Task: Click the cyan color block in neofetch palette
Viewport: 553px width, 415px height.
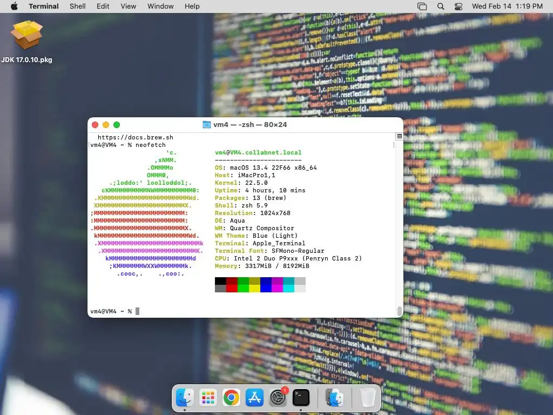Action: point(288,285)
